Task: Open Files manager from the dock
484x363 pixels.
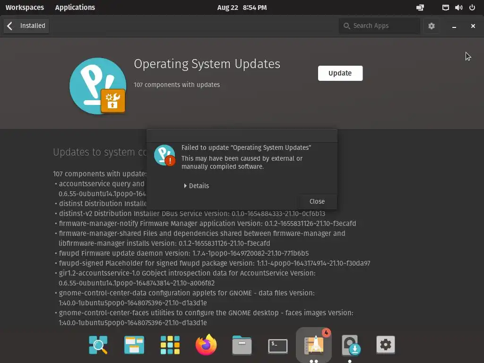Action: pyautogui.click(x=242, y=345)
